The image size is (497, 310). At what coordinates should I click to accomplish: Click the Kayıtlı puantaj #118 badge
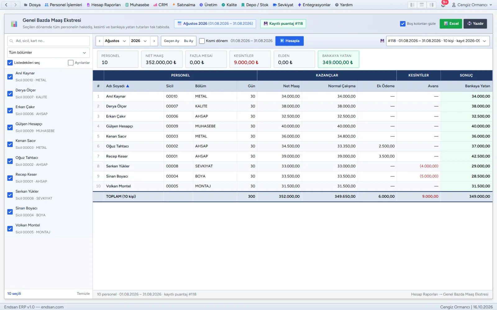[283, 24]
